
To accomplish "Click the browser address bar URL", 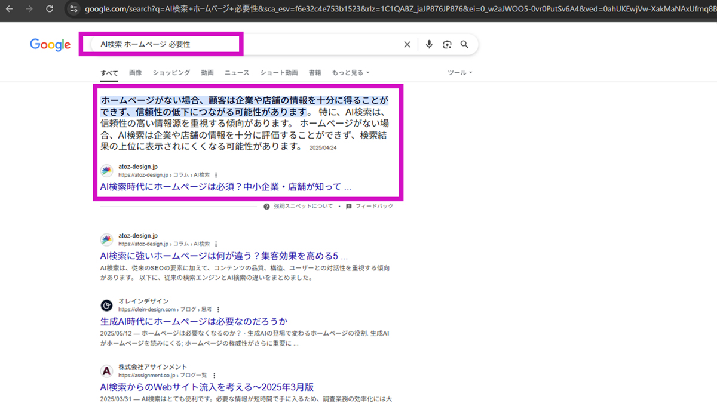I will click(x=400, y=9).
